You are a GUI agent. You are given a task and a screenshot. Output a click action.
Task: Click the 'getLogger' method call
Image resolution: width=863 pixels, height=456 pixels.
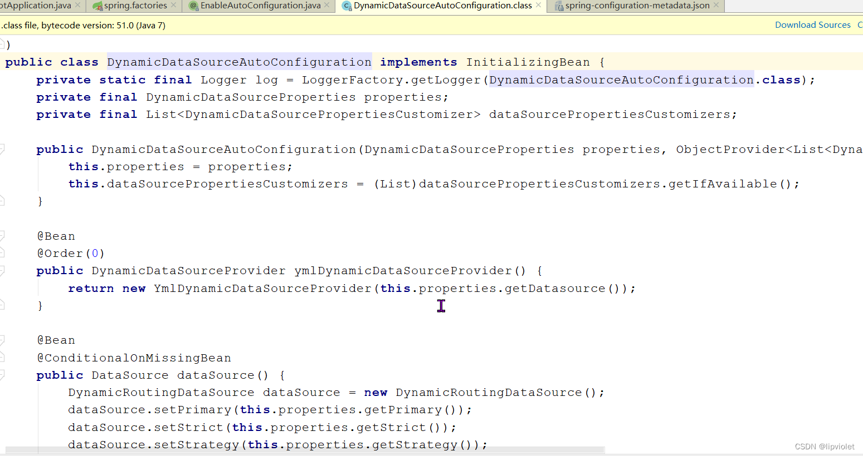click(x=446, y=80)
